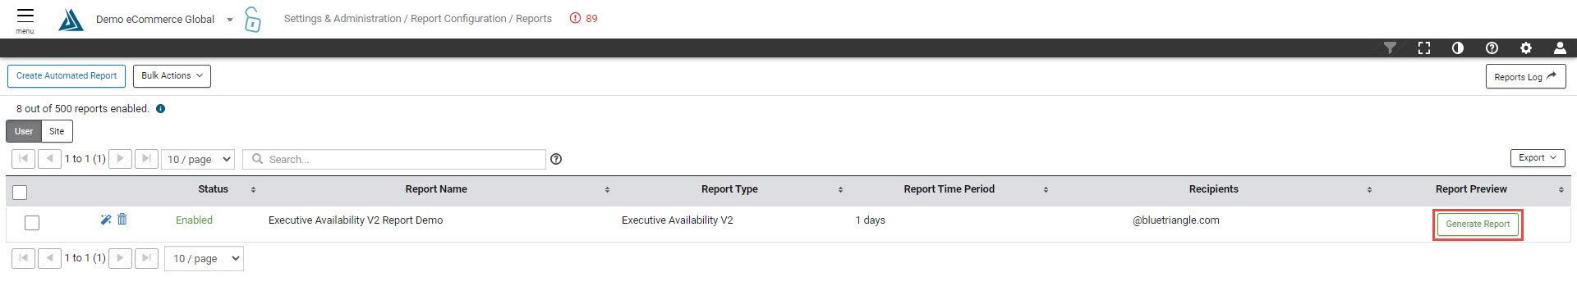Click the reports Search field
The image size is (1577, 295).
pyautogui.click(x=394, y=159)
